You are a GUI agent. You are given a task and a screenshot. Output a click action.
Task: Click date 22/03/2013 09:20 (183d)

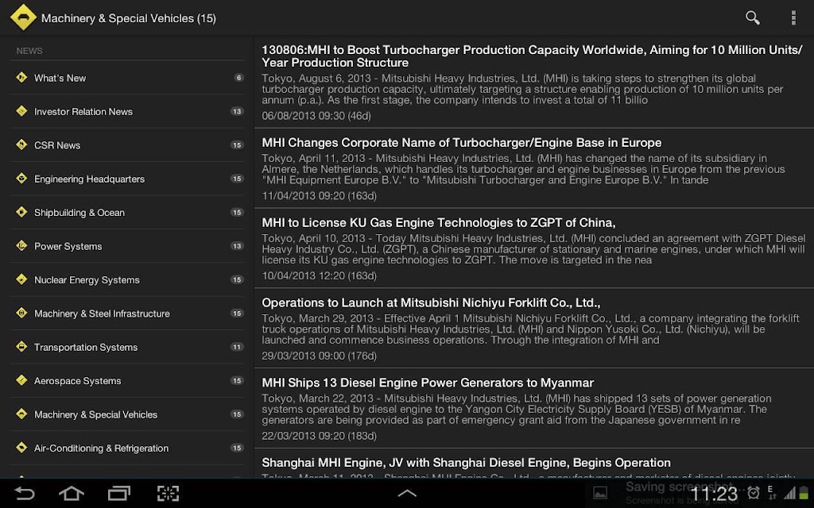click(320, 436)
